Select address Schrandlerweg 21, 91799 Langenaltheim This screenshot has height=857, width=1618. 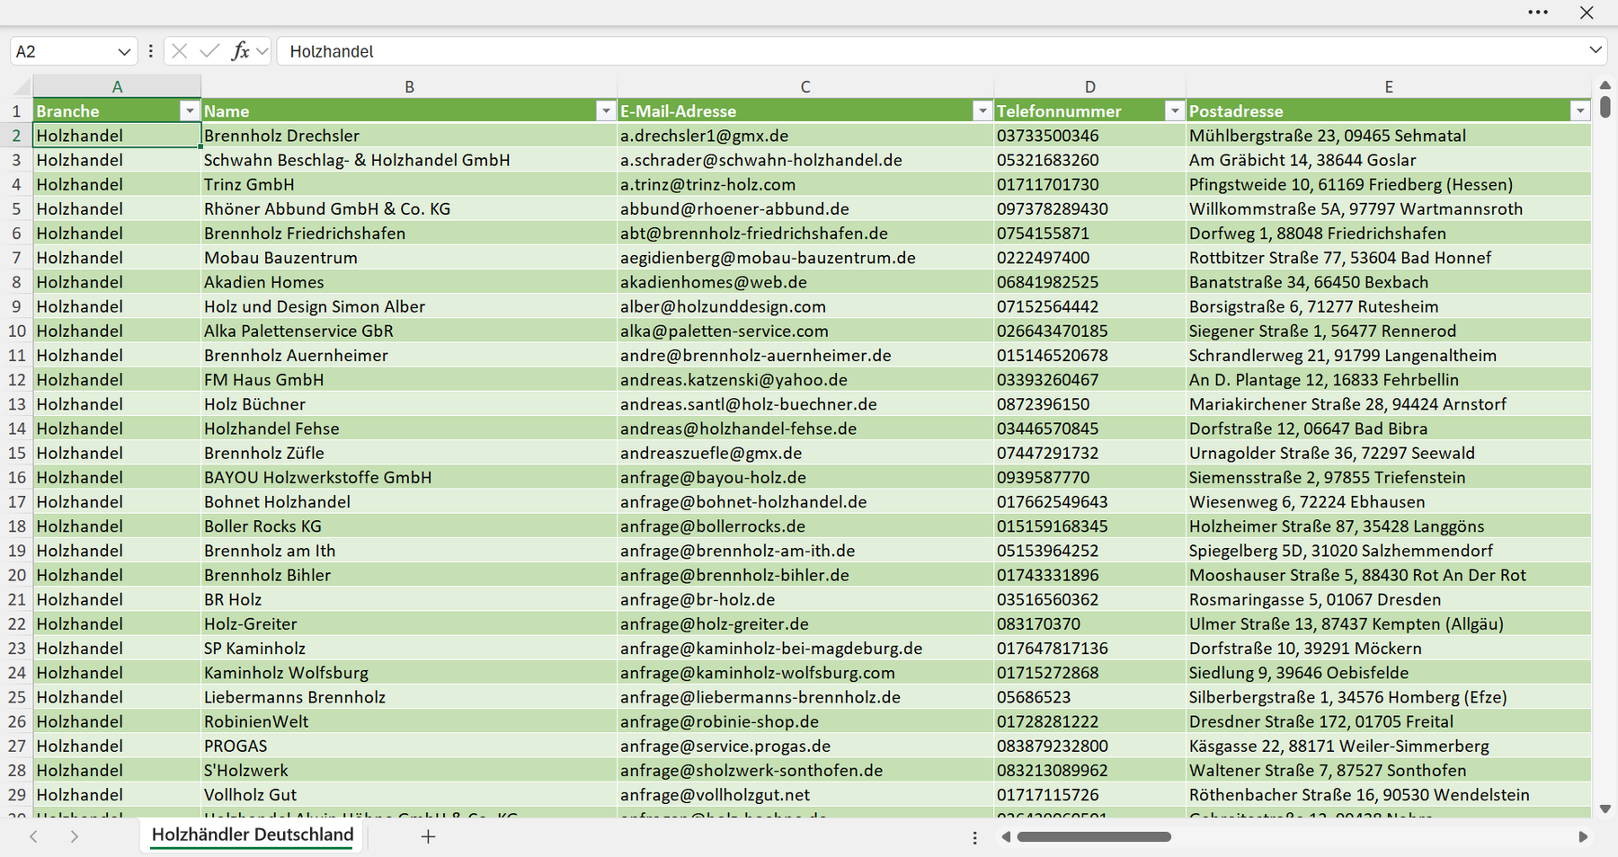[x=1389, y=355]
